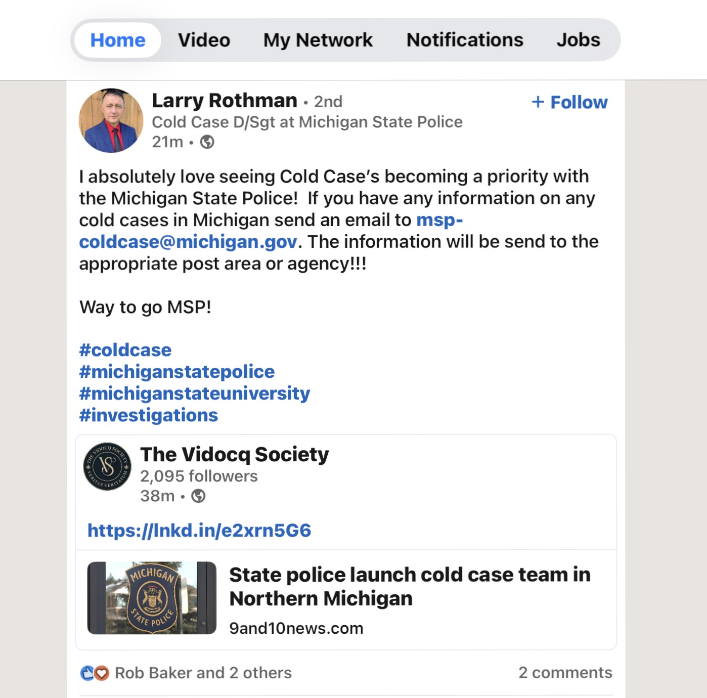
Task: Open the State police cold case article headline
Action: coord(410,586)
